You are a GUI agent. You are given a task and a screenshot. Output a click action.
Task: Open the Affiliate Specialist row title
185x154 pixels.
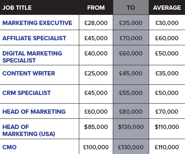(34, 38)
